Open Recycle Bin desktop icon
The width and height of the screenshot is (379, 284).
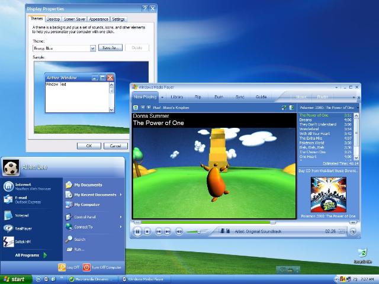coord(362,256)
